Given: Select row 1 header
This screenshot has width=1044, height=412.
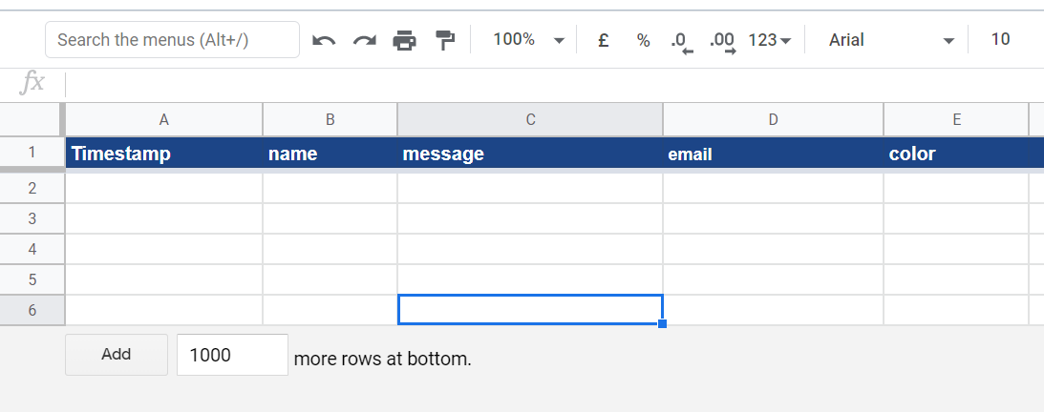Looking at the screenshot, I should pos(32,153).
